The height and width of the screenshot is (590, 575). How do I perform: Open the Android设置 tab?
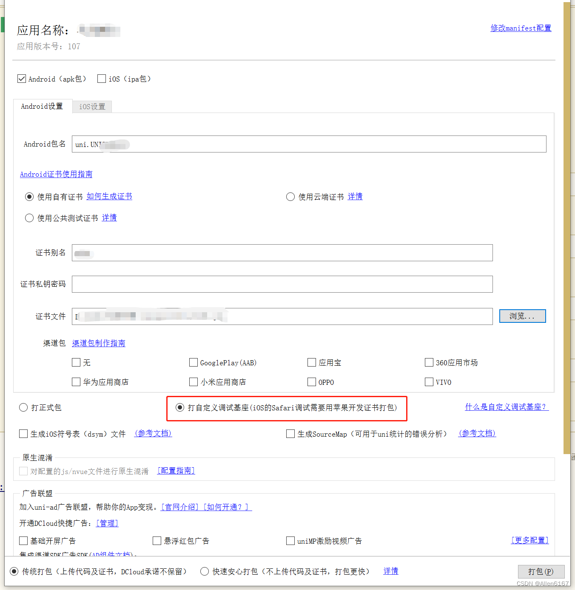43,106
